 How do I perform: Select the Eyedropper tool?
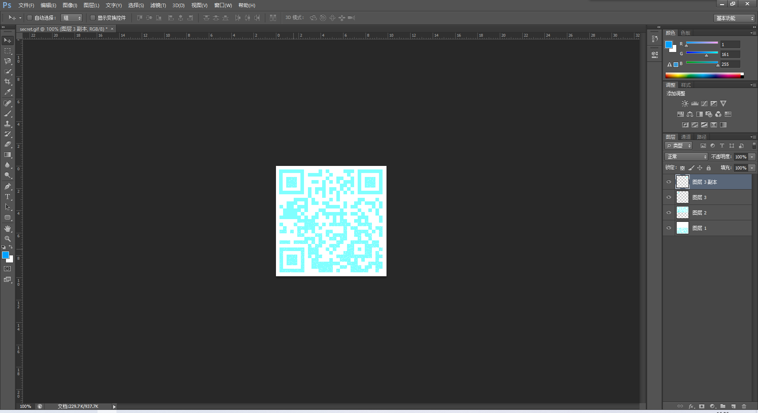[8, 92]
